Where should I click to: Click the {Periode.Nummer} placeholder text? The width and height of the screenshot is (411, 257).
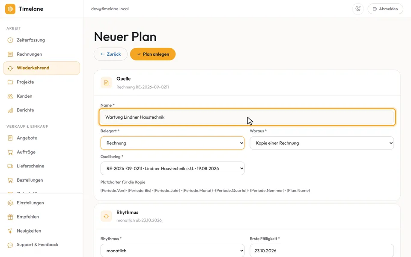(267, 191)
